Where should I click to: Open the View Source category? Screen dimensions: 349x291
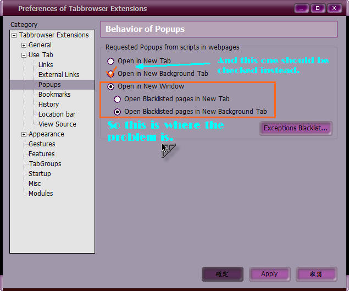tap(57, 124)
